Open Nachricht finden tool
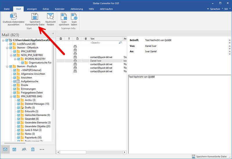This screenshot has height=159, width=232. coord(50,17)
